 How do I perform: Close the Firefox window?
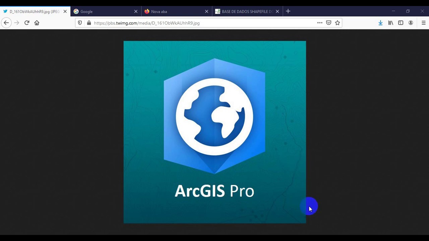[422, 11]
